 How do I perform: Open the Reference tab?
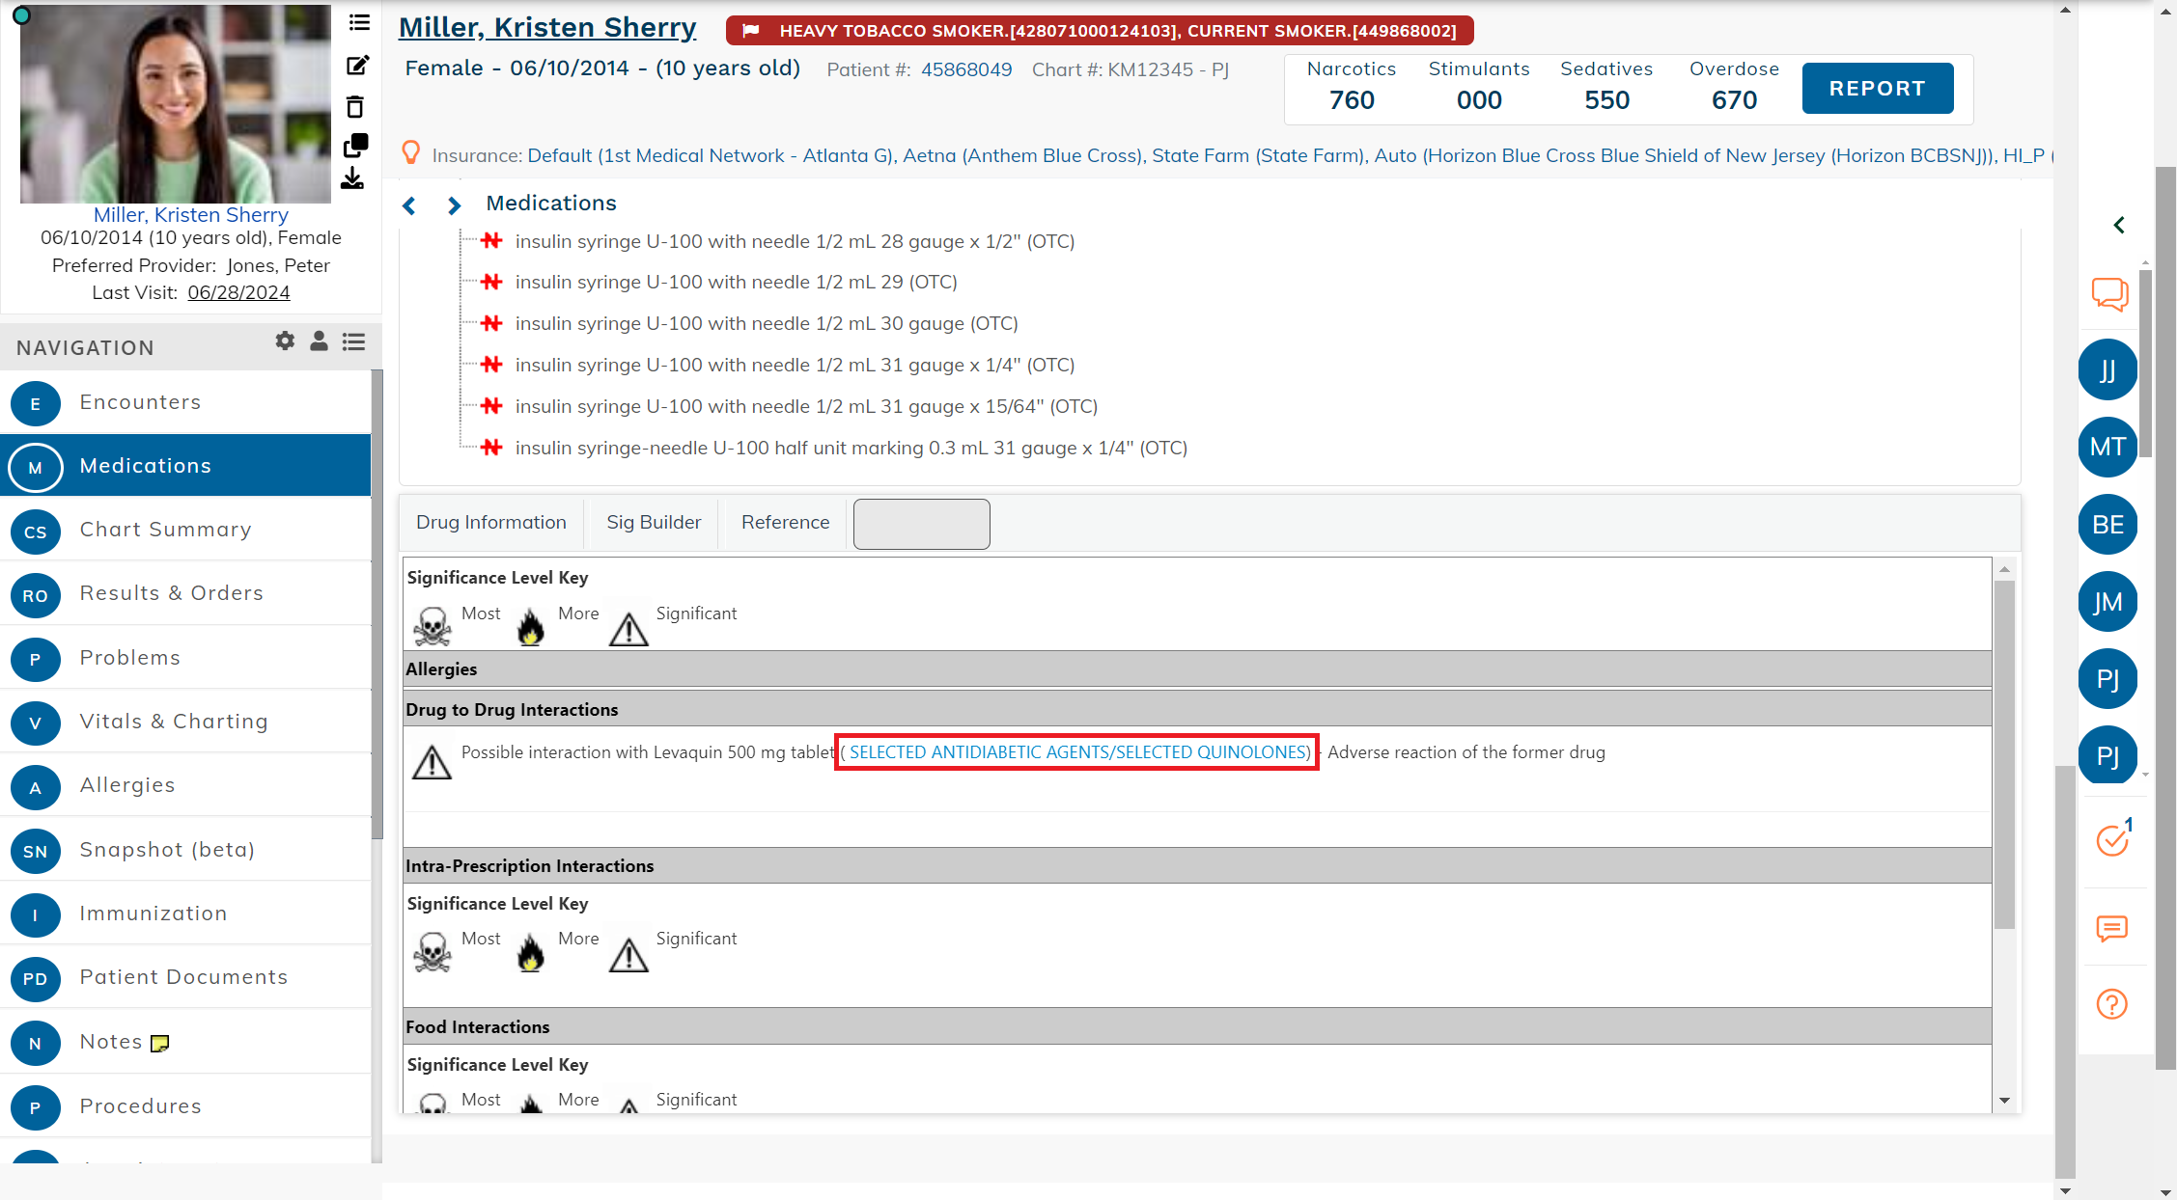[x=785, y=522]
